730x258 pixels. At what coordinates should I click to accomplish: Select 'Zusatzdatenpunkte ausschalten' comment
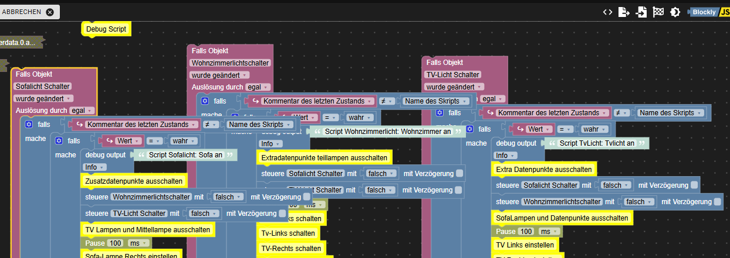(x=133, y=181)
